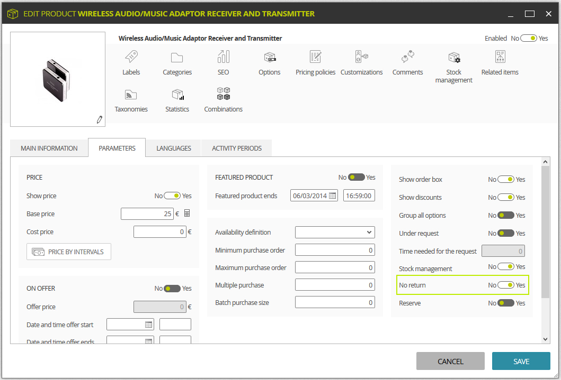Toggle the On Offer switch
This screenshot has height=380, width=561.
point(172,288)
